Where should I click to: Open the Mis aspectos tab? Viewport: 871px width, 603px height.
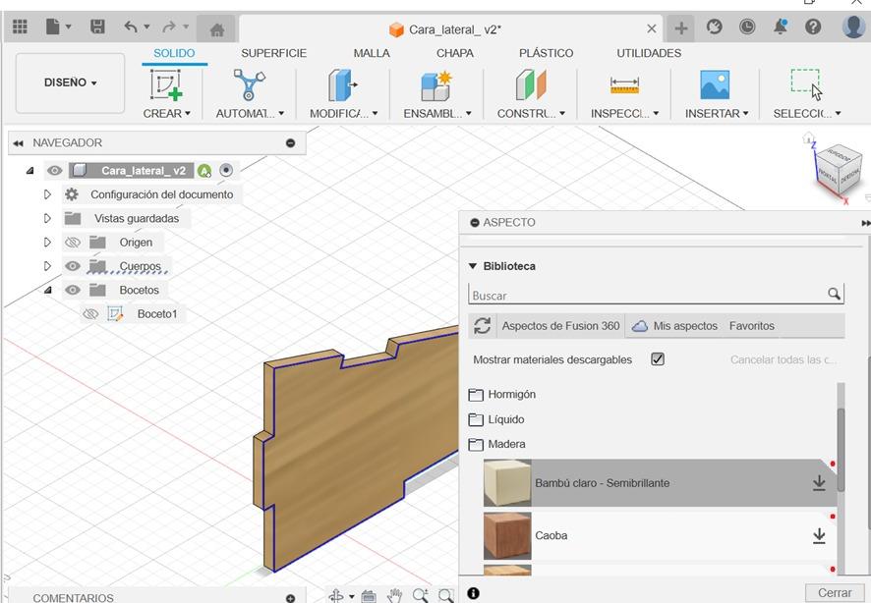pyautogui.click(x=684, y=326)
